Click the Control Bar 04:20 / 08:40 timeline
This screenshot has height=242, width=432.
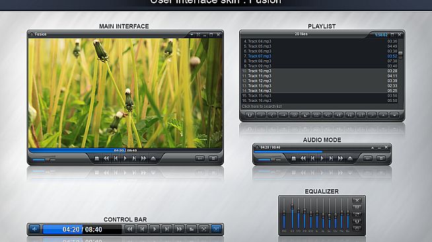pyautogui.click(x=82, y=229)
